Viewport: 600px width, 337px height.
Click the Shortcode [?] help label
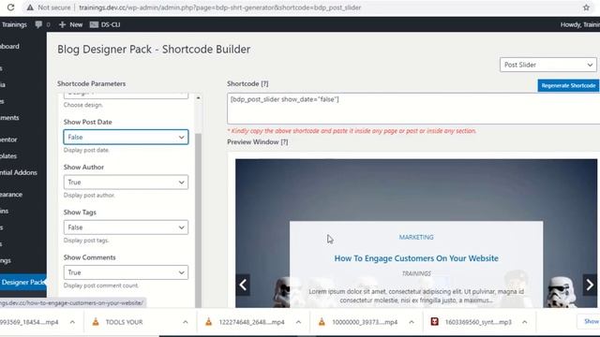(247, 83)
